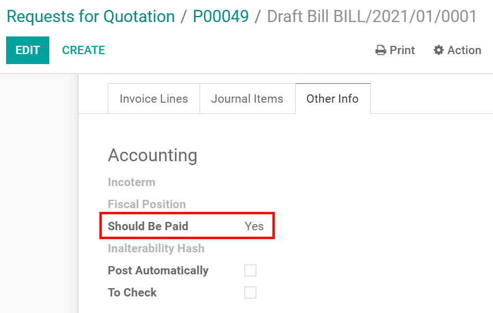493x313 pixels.
Task: Click the Should Be Paid label
Action: (148, 226)
